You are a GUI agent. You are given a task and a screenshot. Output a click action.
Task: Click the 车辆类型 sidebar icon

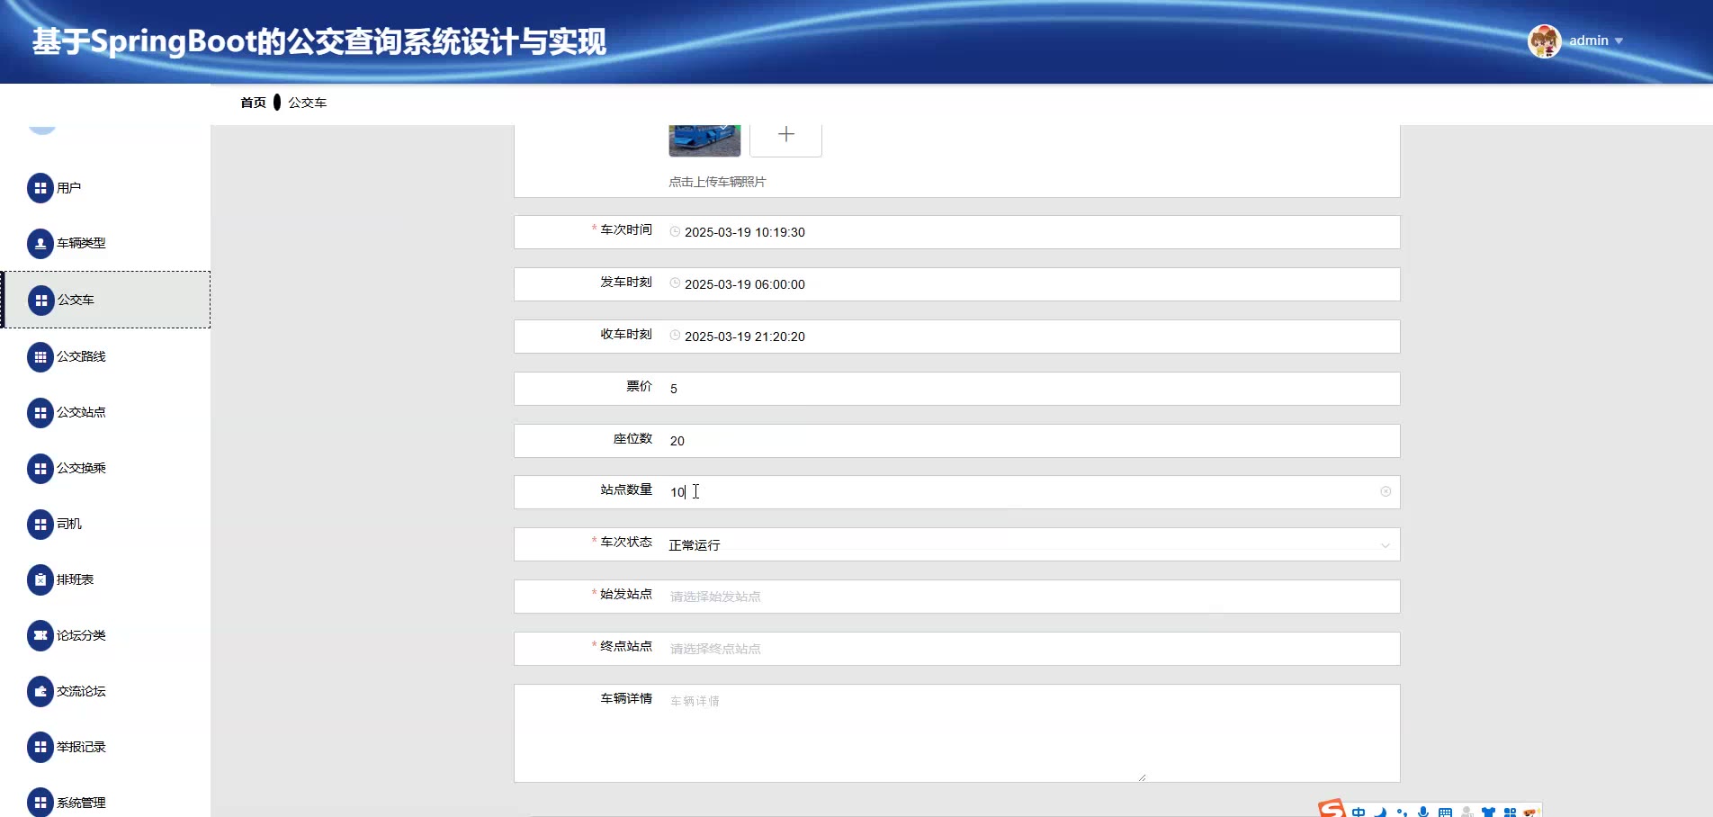[x=40, y=244]
